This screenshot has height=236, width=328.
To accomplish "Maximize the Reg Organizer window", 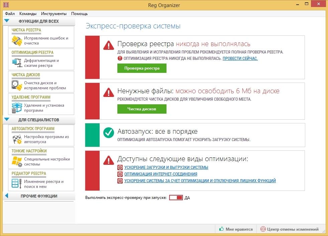I will (x=307, y=4).
